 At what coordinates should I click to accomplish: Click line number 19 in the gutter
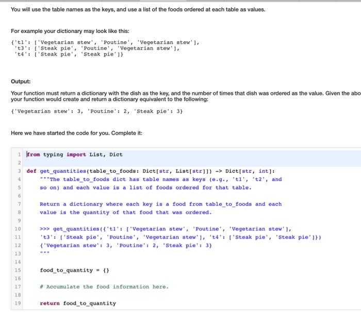pyautogui.click(x=18, y=303)
